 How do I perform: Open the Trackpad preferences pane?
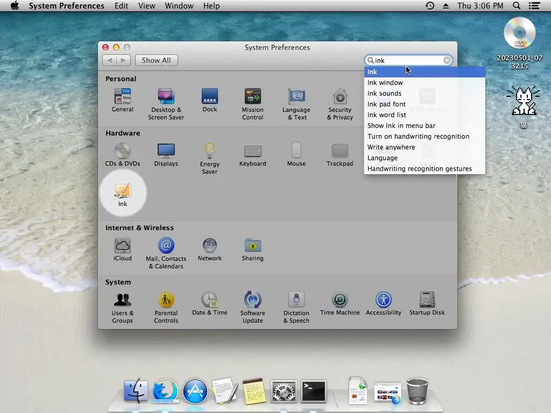click(x=340, y=154)
